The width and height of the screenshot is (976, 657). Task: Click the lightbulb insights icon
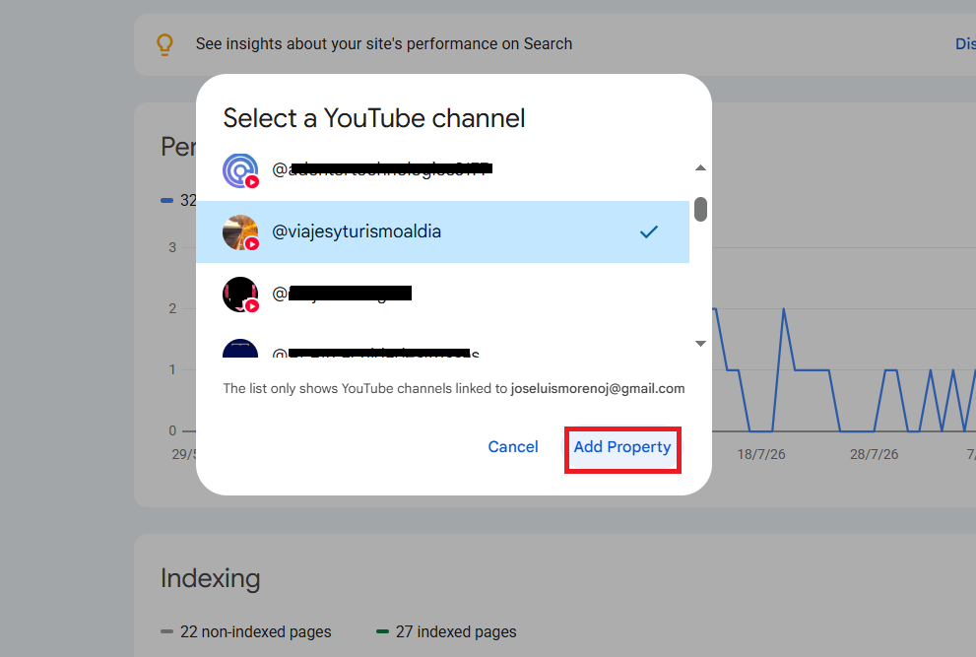164,44
